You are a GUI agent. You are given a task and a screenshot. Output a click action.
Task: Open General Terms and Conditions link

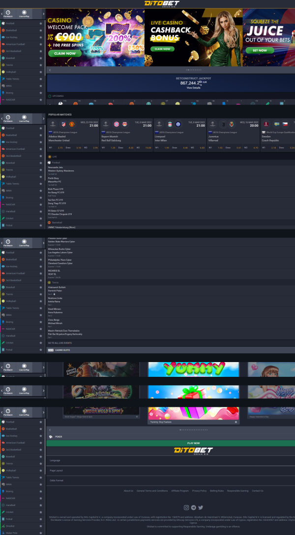click(152, 491)
